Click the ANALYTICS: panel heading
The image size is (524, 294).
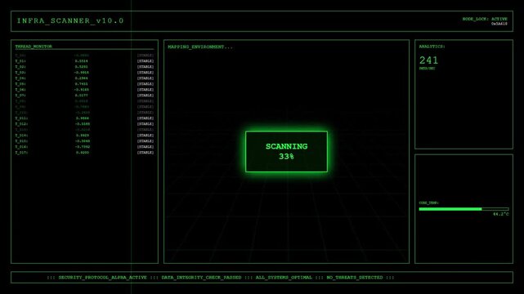[x=432, y=47]
